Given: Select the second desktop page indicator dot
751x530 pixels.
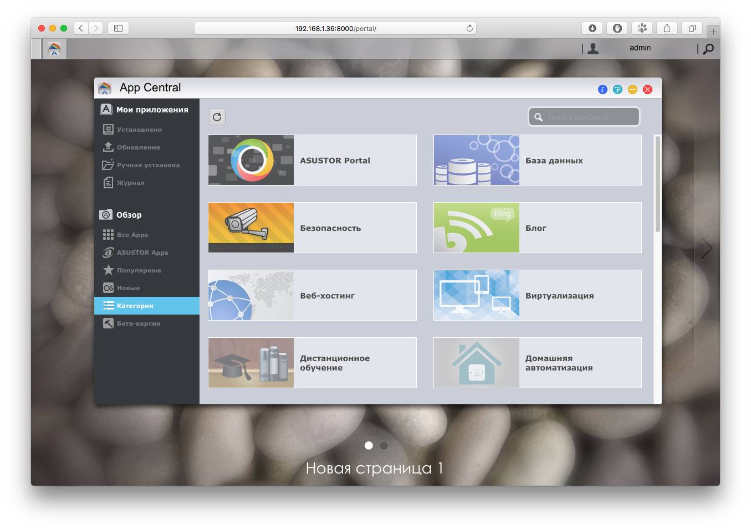Looking at the screenshot, I should click(x=384, y=445).
